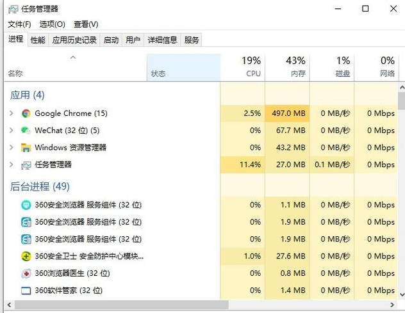The image size is (405, 313).
Task: Click the Google Chrome process icon
Action: click(26, 113)
